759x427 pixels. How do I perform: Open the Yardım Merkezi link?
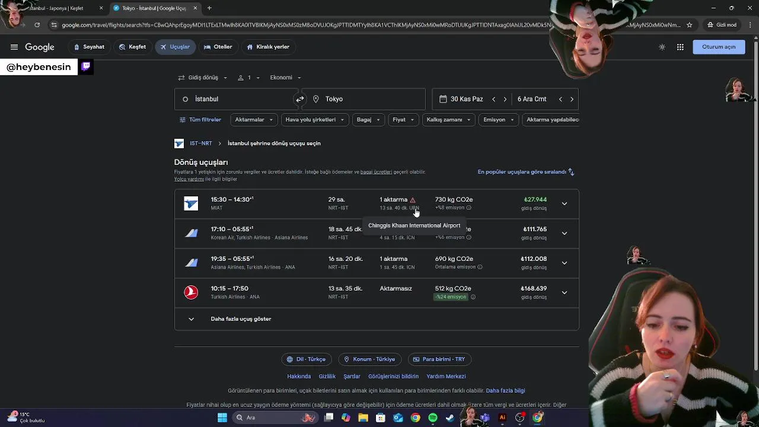(x=446, y=377)
